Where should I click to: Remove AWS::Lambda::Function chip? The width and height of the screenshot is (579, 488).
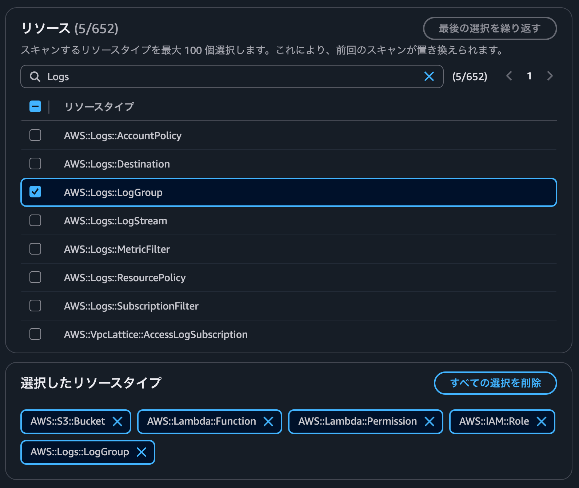click(268, 421)
